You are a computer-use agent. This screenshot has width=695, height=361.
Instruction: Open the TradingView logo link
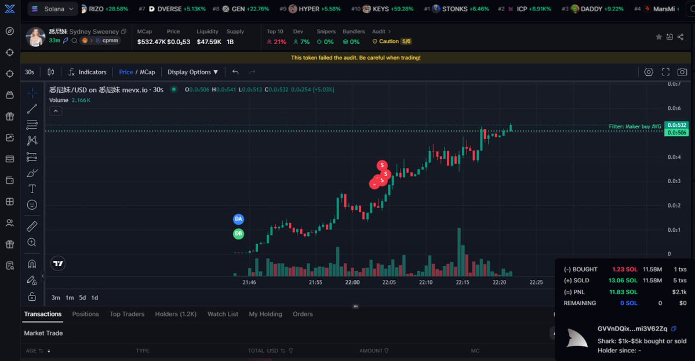(x=58, y=264)
